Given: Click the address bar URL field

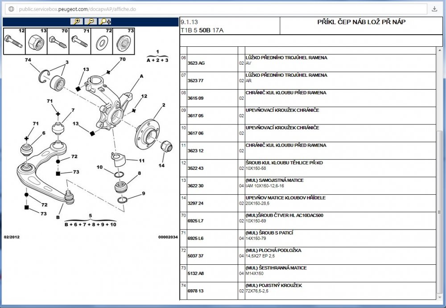Looking at the screenshot, I should 216,9.
